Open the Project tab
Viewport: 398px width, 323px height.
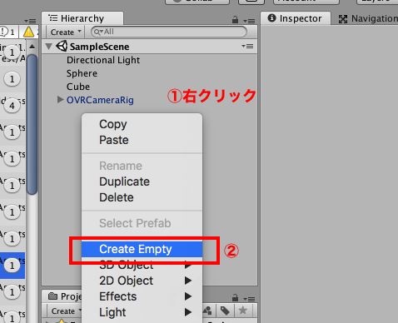[64, 296]
